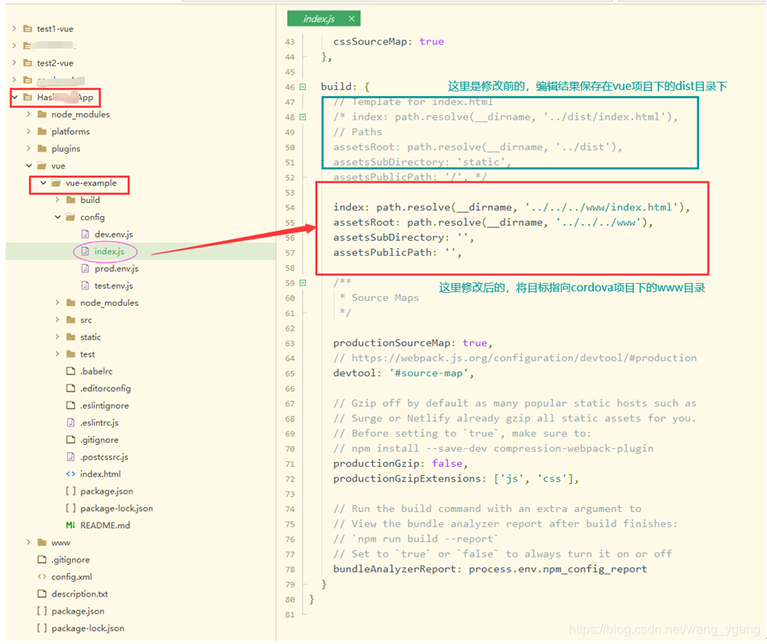Click the static folder icon
This screenshot has width=767, height=644.
[71, 337]
